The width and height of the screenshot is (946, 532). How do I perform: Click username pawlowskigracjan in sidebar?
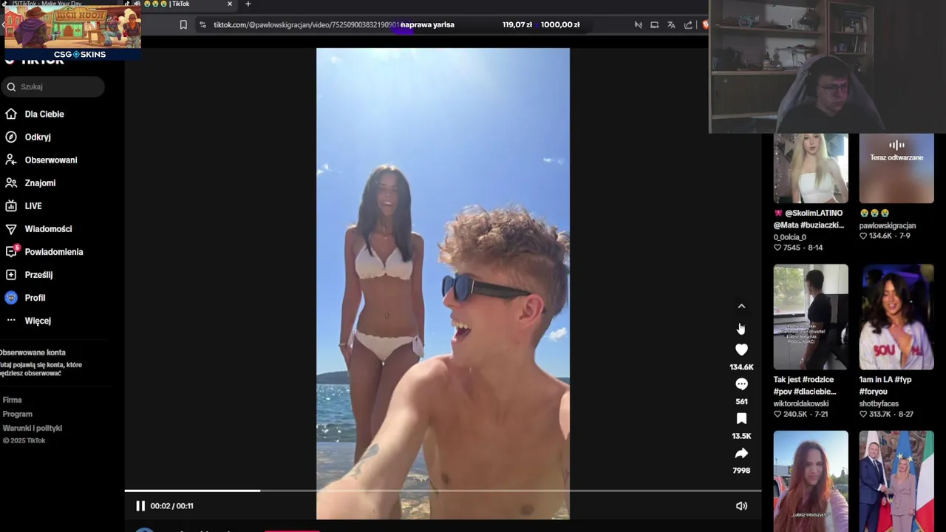[888, 225]
